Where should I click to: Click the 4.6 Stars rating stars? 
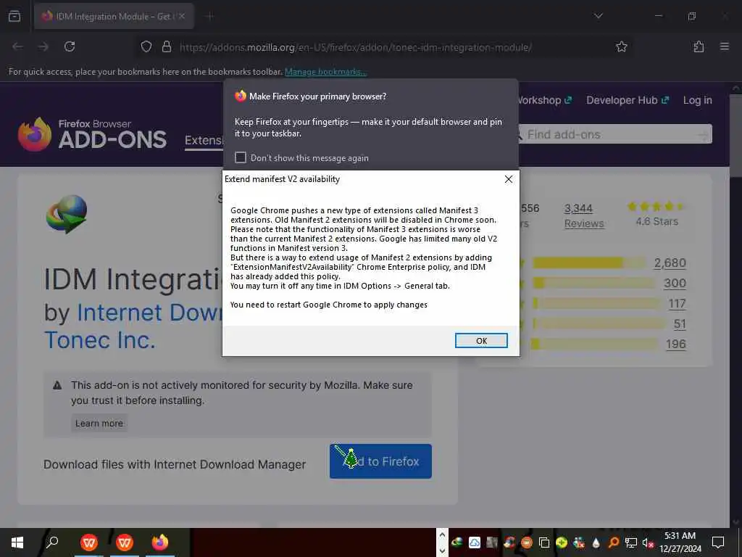tap(656, 206)
